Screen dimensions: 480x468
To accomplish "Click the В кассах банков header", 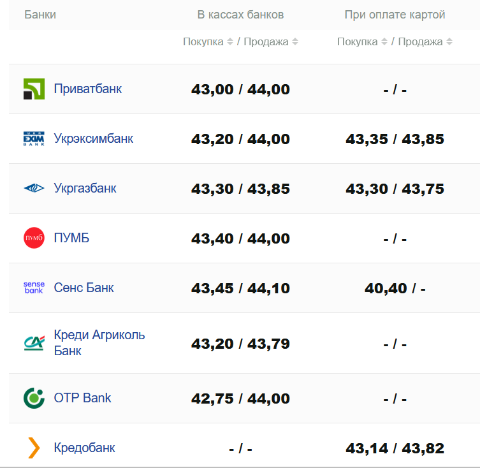I will [240, 15].
